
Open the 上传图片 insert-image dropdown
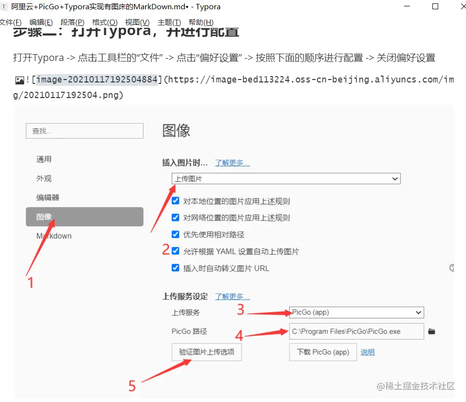(286, 179)
